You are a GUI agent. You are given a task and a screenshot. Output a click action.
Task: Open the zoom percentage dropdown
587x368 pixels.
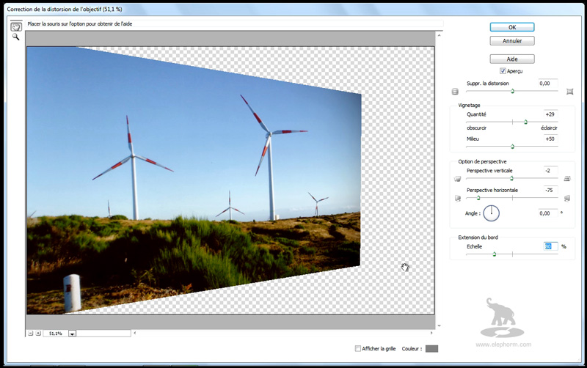(72, 334)
